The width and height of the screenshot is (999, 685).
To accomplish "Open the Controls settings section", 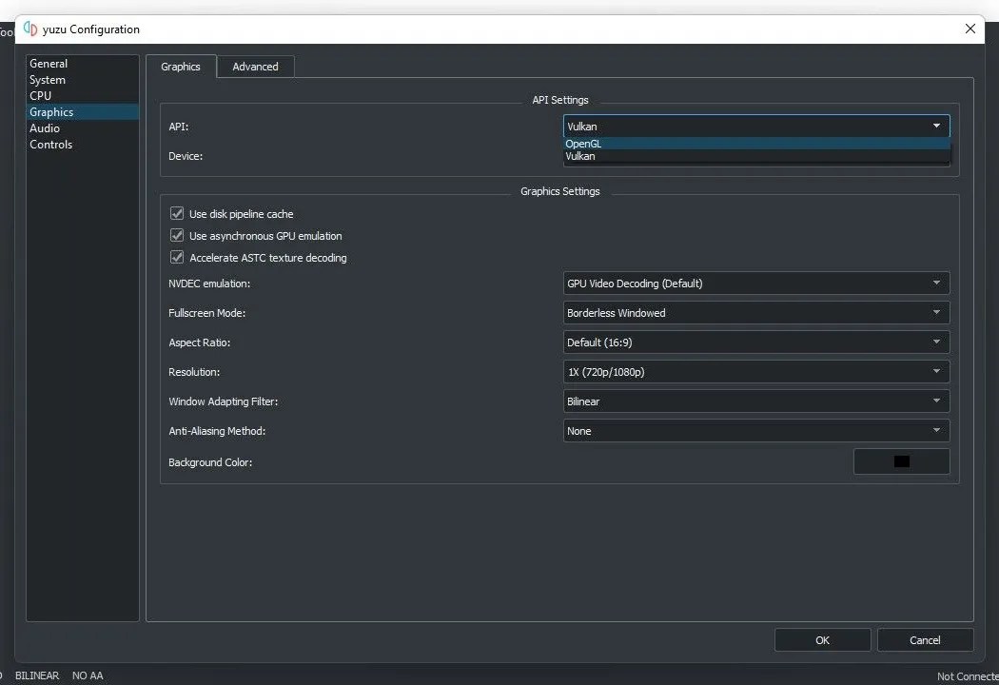I will 51,144.
